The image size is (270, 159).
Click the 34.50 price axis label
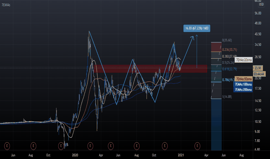[x=258, y=45]
